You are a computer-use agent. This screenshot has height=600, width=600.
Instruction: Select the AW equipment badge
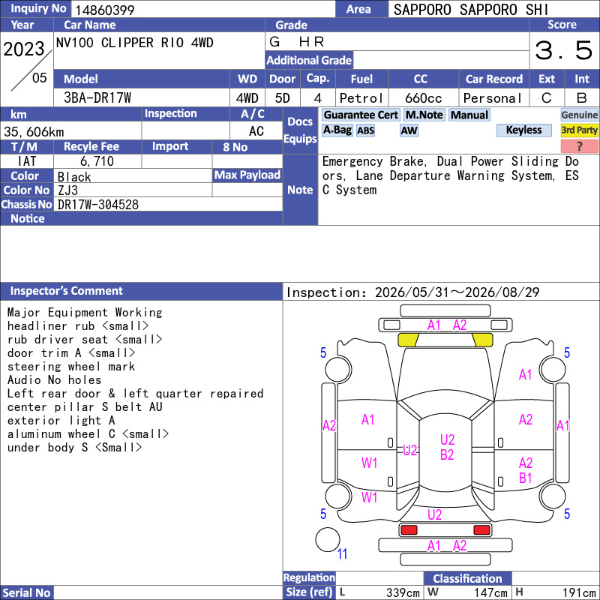tap(409, 130)
